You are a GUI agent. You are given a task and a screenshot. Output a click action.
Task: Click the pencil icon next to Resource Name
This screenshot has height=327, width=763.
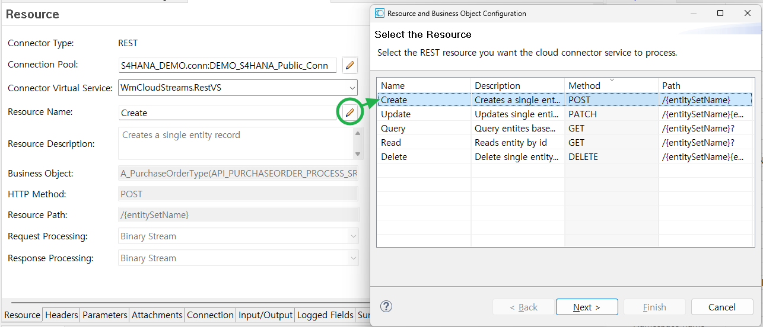350,113
